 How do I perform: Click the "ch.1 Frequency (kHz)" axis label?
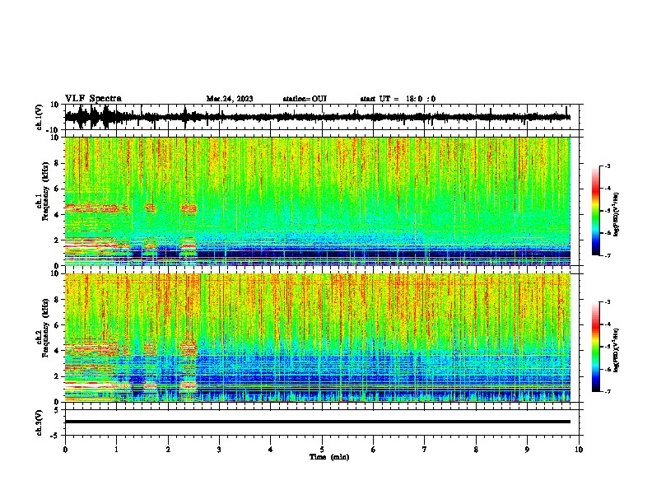(x=42, y=191)
